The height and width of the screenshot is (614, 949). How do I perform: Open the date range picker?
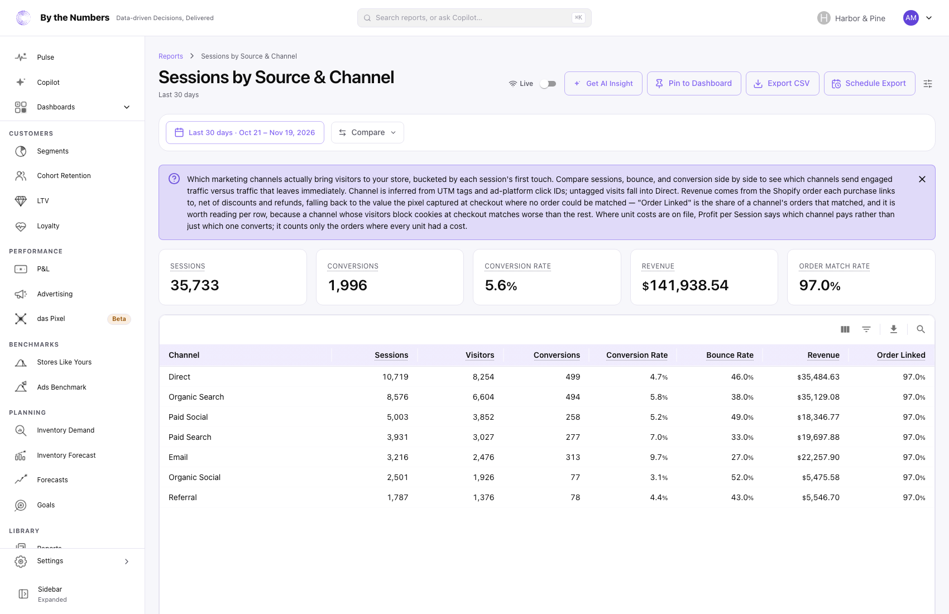click(245, 132)
